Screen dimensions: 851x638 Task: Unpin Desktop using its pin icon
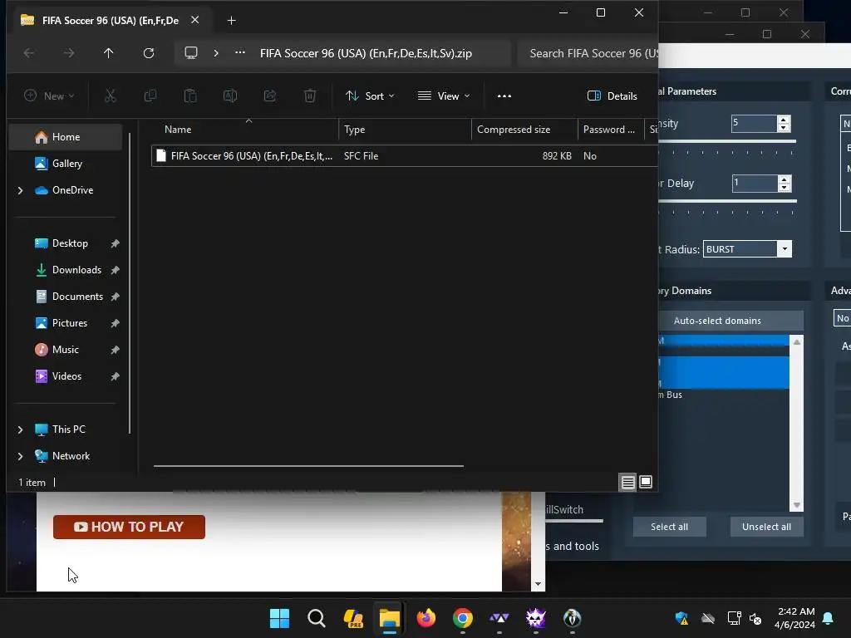click(x=115, y=244)
